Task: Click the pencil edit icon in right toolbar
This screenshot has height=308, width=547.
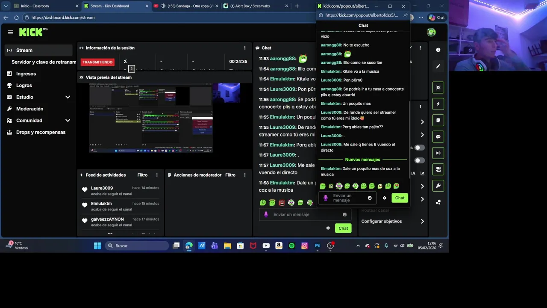Action: pyautogui.click(x=438, y=66)
